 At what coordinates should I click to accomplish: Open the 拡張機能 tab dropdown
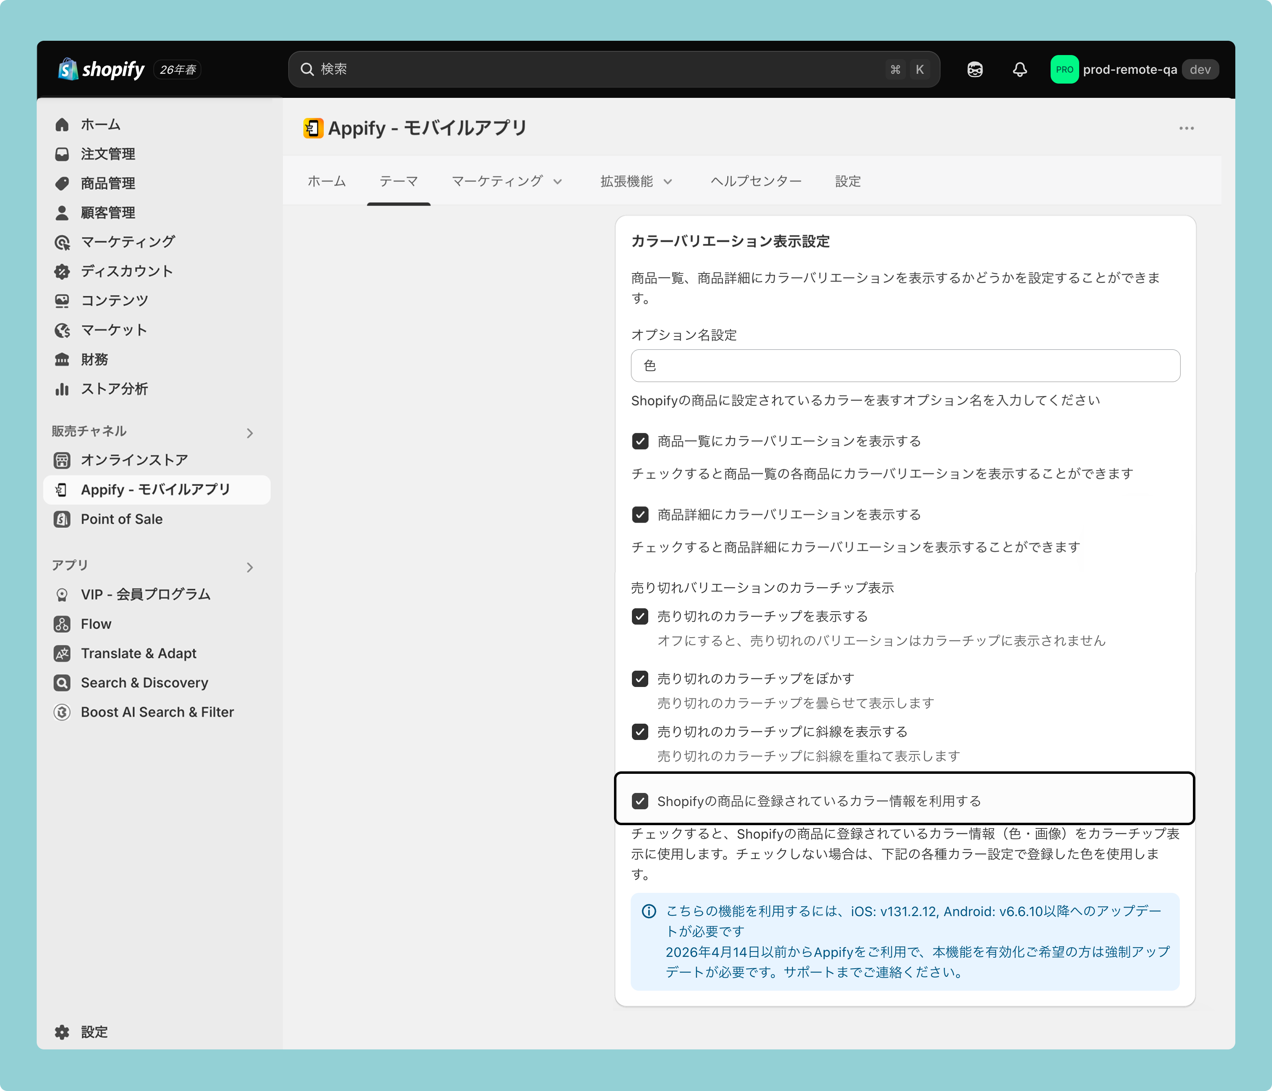click(637, 181)
